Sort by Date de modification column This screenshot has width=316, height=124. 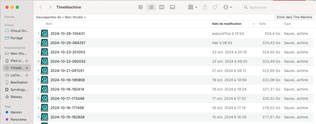[227, 24]
